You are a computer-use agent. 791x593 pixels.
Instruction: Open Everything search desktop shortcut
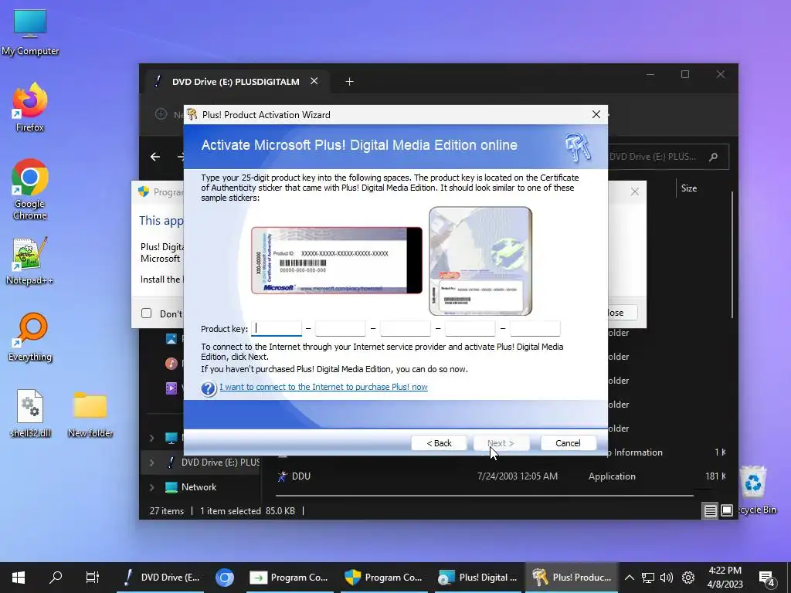30,337
